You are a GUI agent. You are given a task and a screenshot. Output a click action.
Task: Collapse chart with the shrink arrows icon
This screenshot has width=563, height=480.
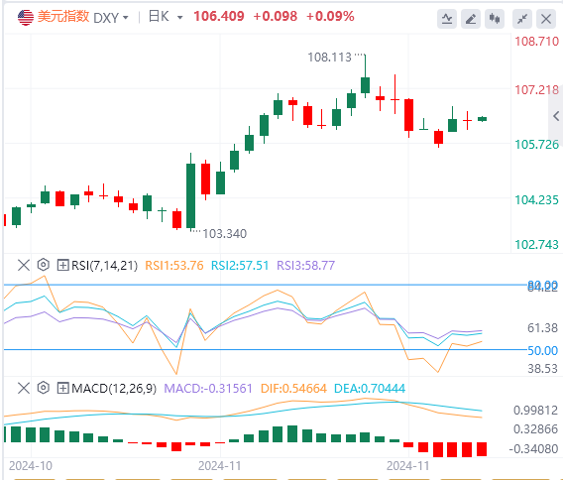tap(522, 19)
